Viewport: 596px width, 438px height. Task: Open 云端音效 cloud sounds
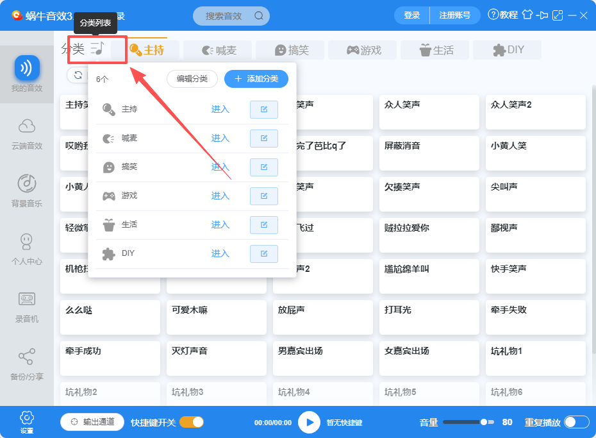point(27,134)
